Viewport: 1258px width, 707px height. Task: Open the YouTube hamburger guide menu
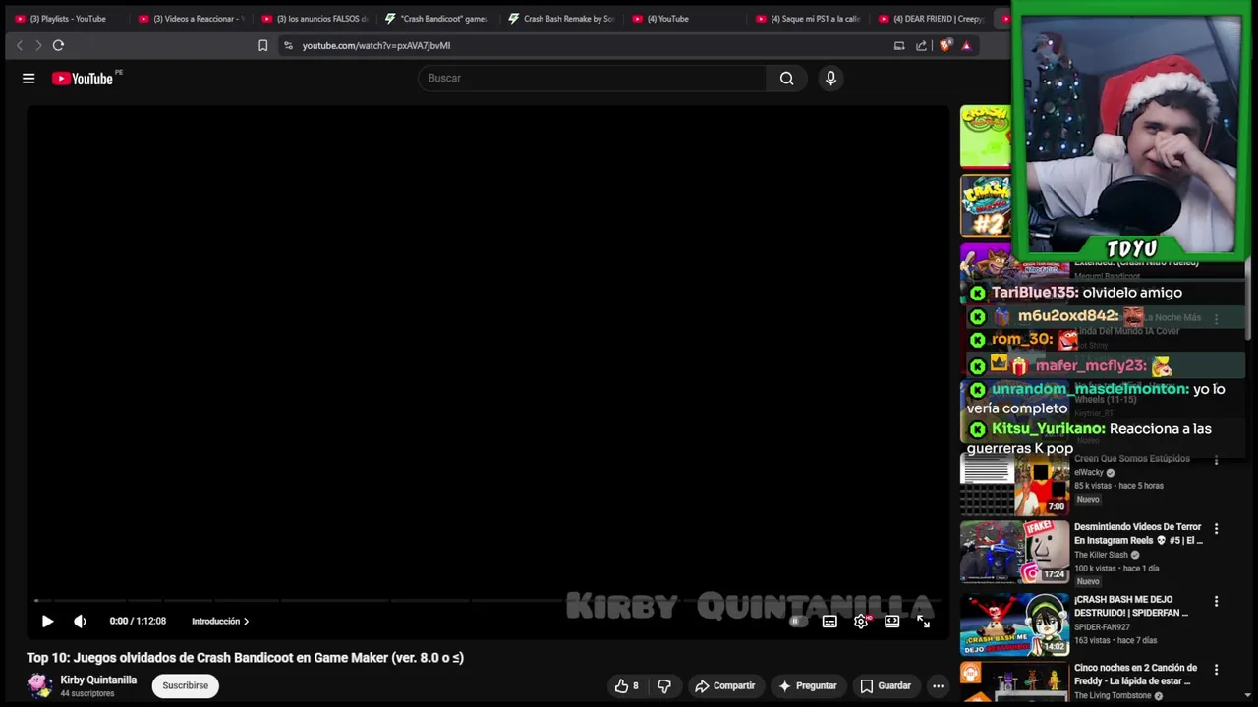tap(29, 79)
